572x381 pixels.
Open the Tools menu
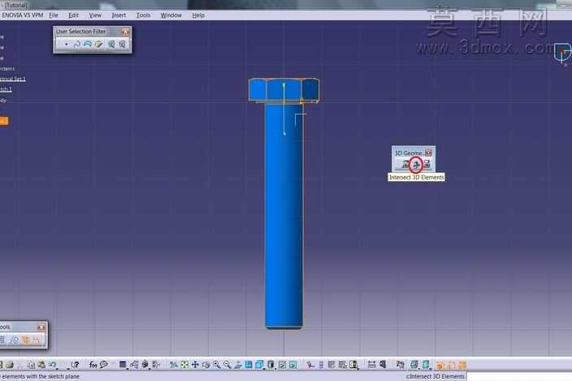[x=143, y=15]
